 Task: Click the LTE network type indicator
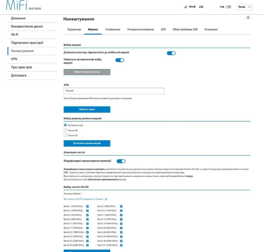201,7
